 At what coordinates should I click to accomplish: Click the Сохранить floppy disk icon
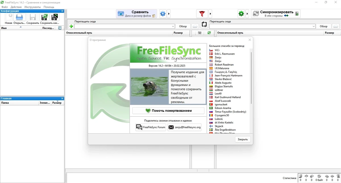tap(33, 17)
